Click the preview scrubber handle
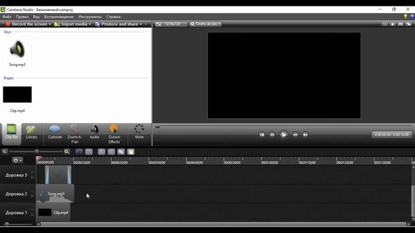This screenshot has width=415, height=233. (x=158, y=126)
